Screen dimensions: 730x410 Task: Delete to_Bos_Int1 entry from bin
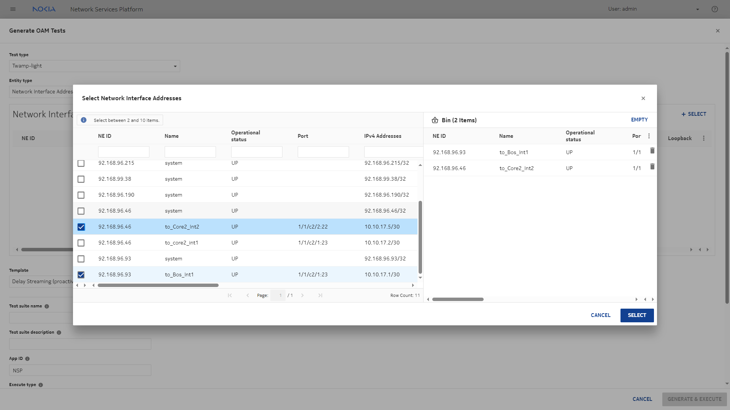tap(652, 151)
